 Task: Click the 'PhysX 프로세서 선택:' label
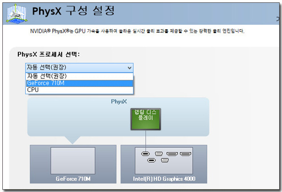coord(48,54)
